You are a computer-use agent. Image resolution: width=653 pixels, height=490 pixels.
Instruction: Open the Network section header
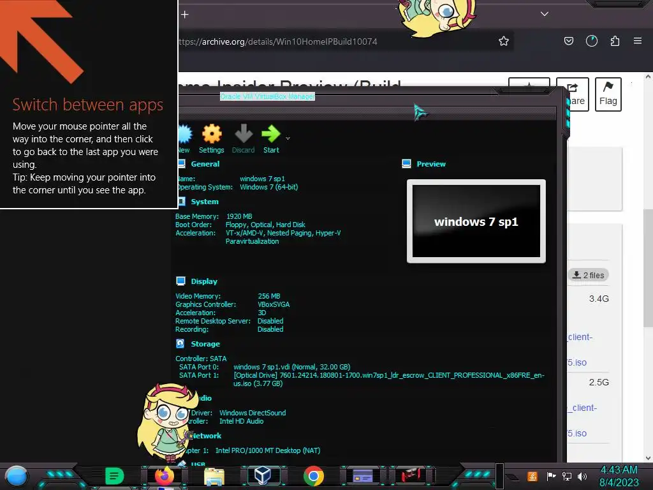tap(207, 436)
